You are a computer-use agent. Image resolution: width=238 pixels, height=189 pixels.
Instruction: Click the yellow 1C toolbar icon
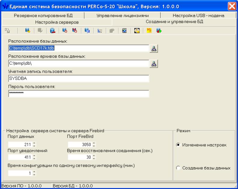(x=149, y=31)
